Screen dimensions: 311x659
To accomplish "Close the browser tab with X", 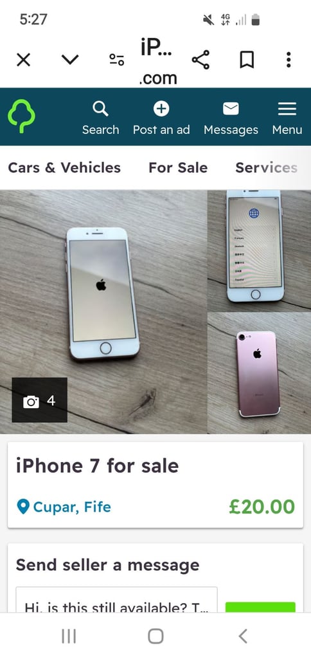I will (24, 60).
